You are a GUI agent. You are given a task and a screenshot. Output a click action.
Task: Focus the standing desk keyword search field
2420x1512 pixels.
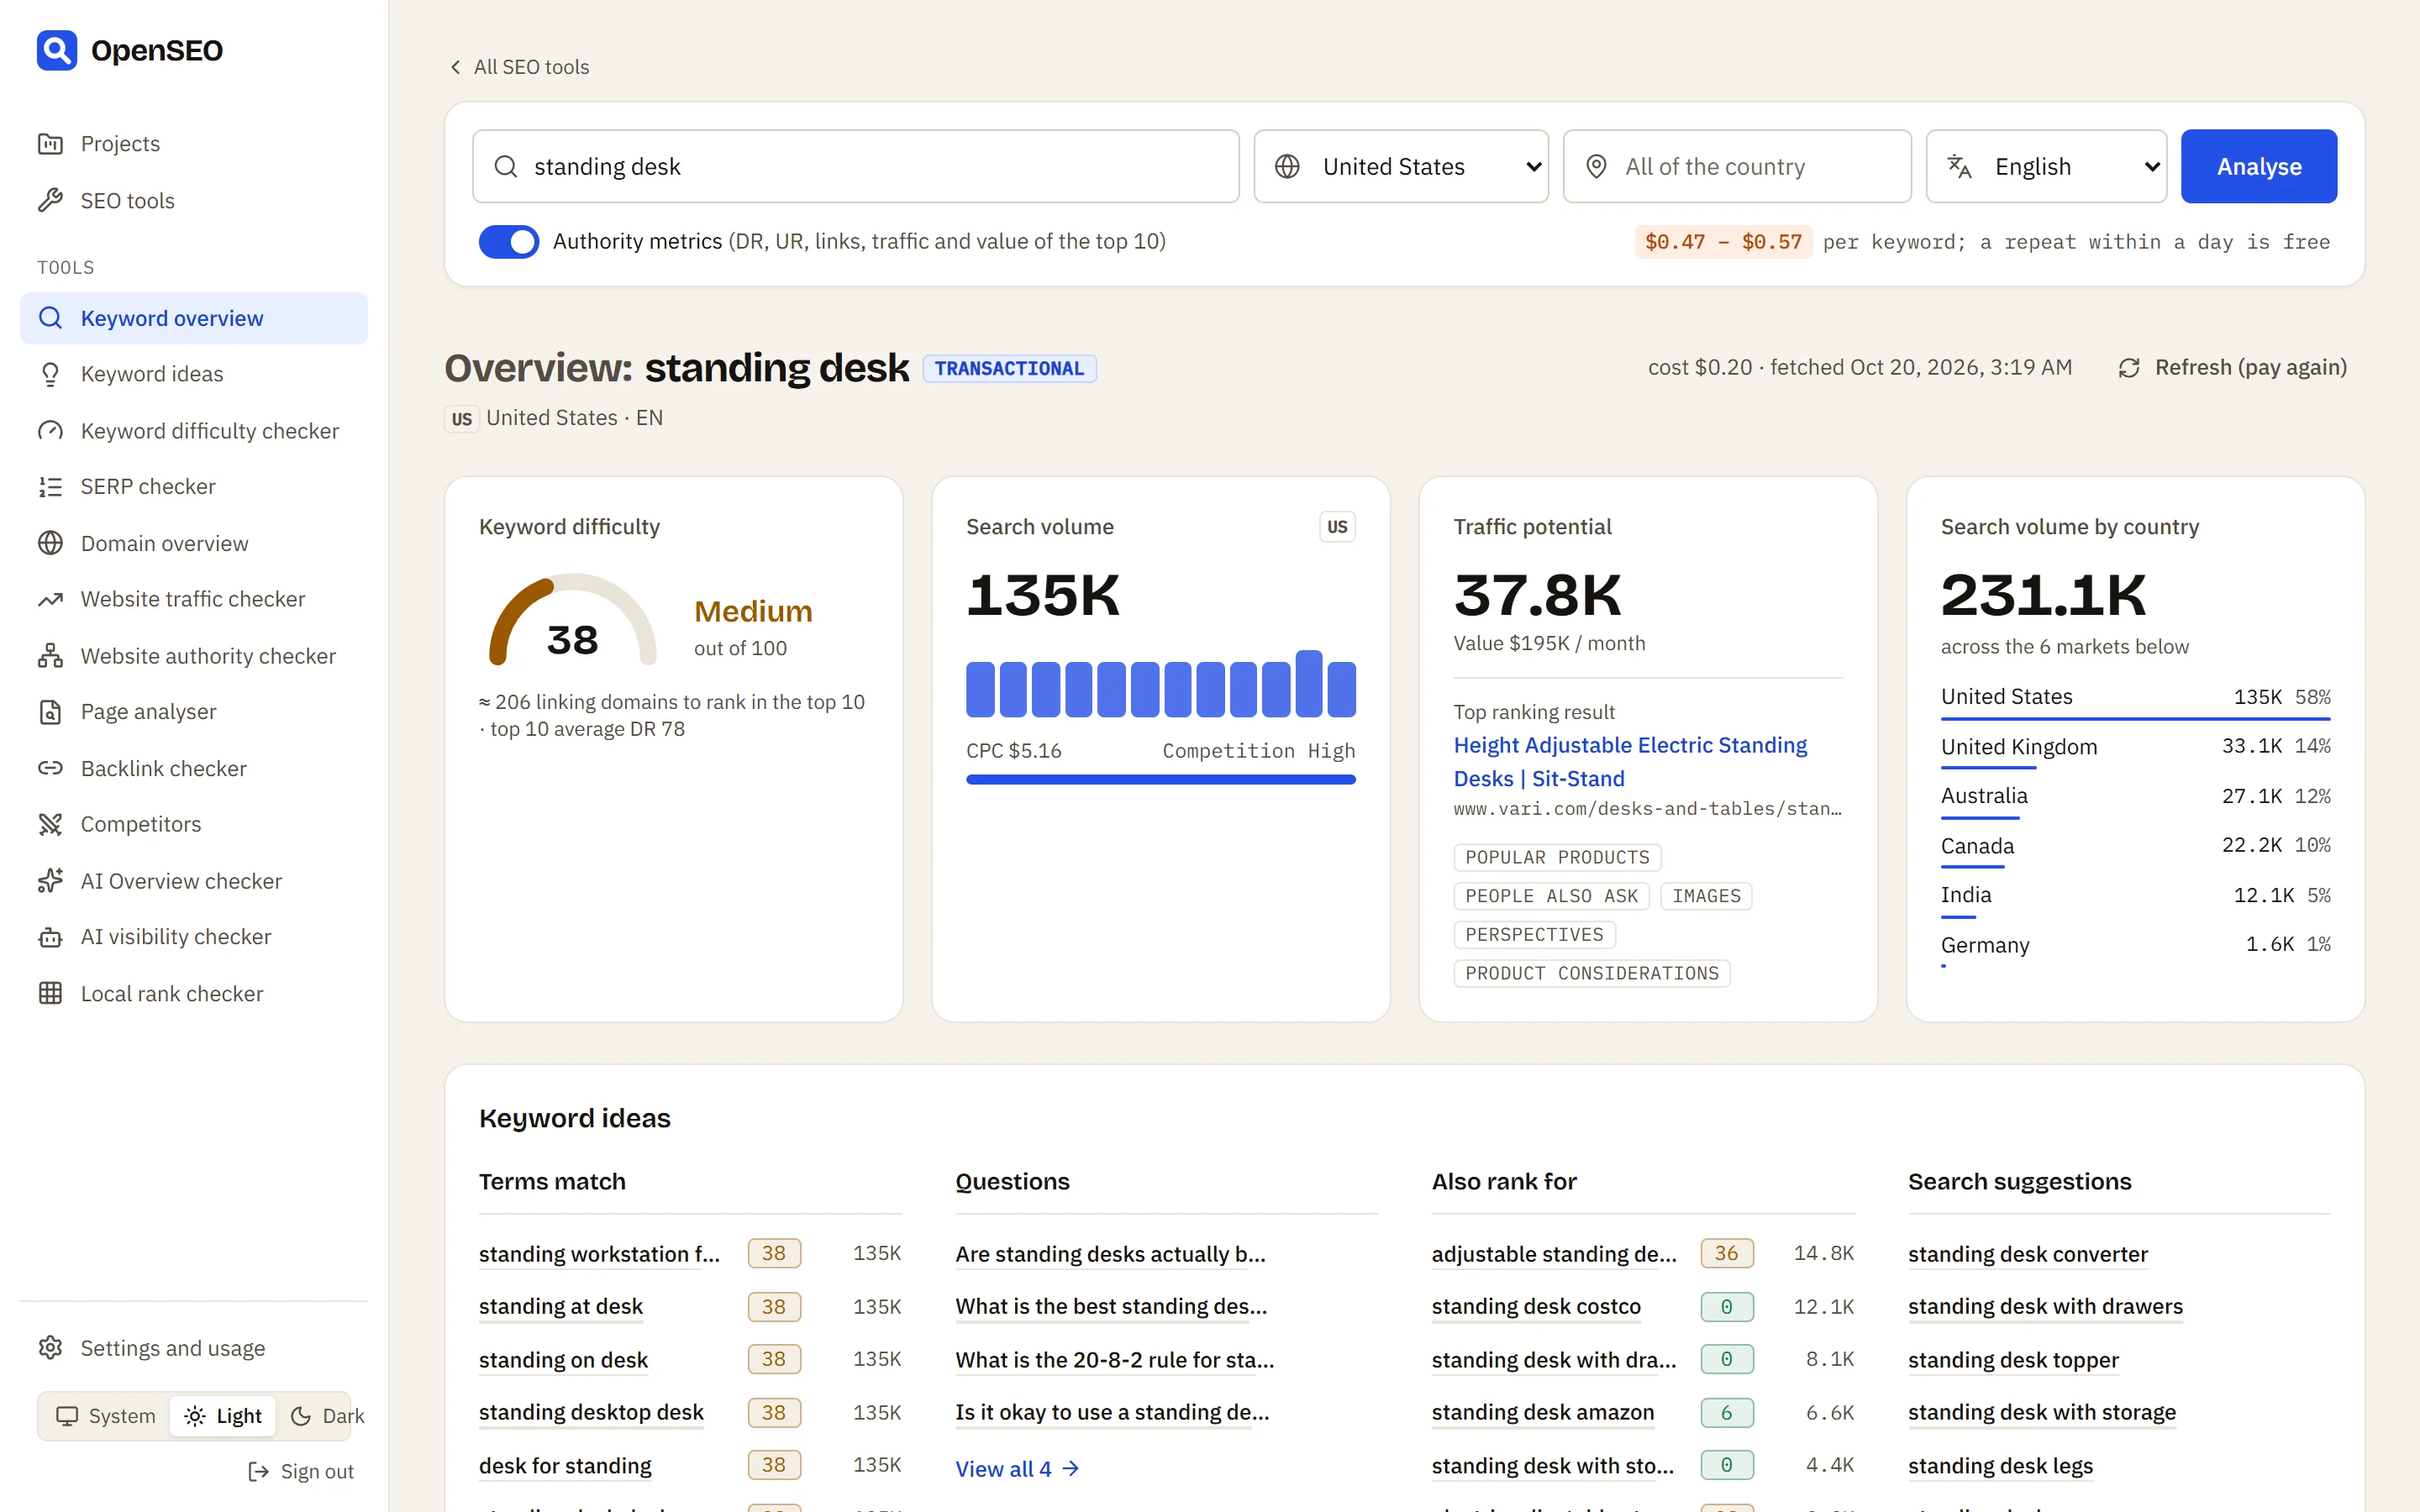[x=856, y=166]
